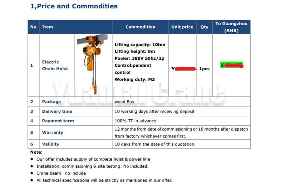Click the 'To Guangzhou (RMB)' column header
The height and width of the screenshot is (187, 282).
pos(232,27)
